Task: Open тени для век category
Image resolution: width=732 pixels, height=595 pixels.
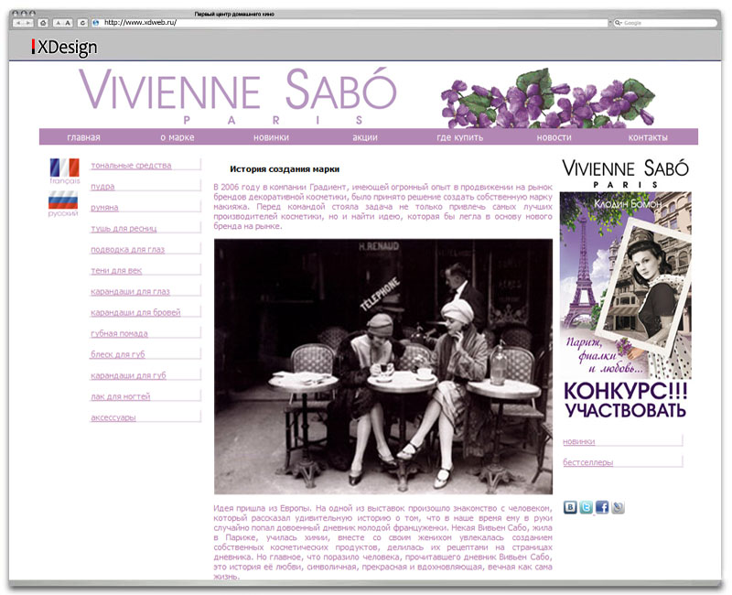Action: [x=116, y=270]
